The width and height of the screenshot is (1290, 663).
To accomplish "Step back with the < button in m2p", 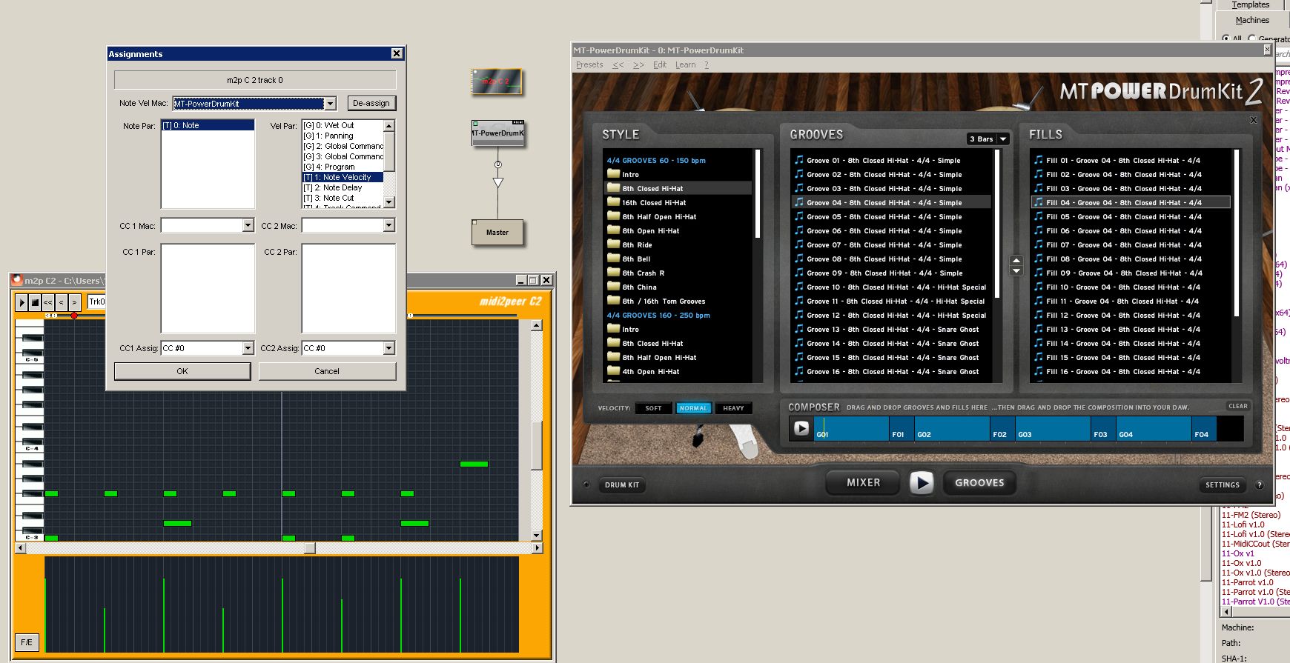I will (62, 302).
